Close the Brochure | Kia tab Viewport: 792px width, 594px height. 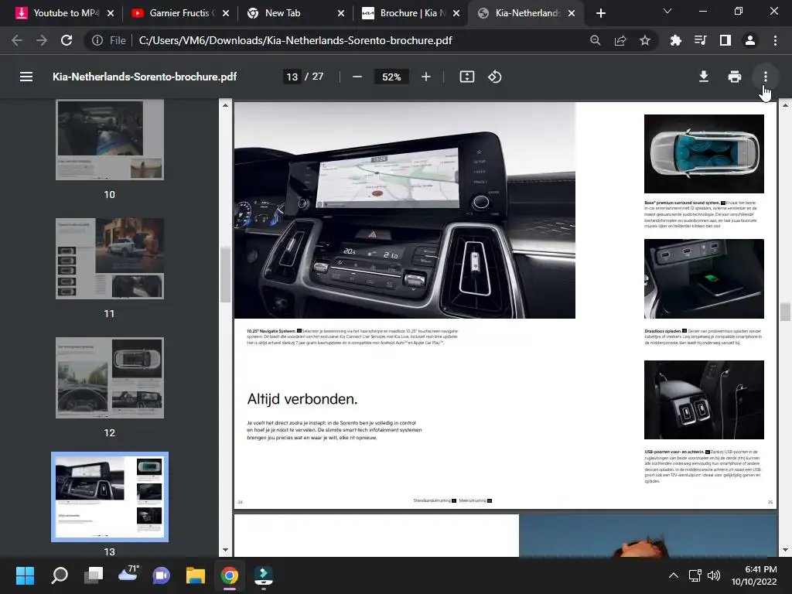tap(456, 13)
